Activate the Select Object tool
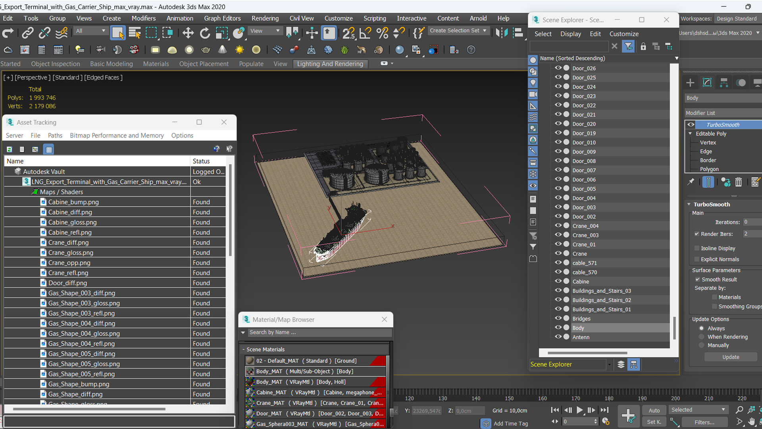This screenshot has height=429, width=762. [118, 33]
